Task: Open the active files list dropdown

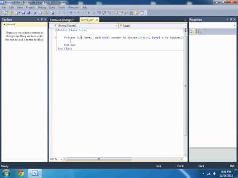Action: pos(185,20)
